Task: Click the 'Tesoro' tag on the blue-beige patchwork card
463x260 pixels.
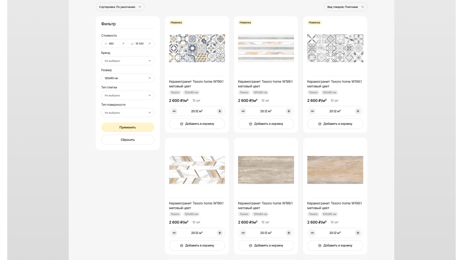Action: tap(175, 92)
